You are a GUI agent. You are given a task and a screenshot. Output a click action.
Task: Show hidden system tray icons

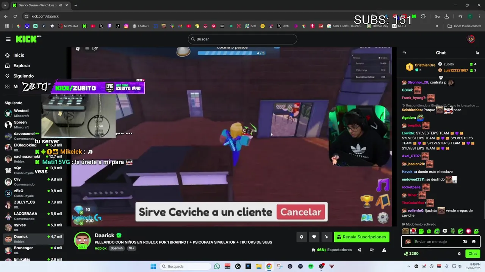click(x=408, y=266)
